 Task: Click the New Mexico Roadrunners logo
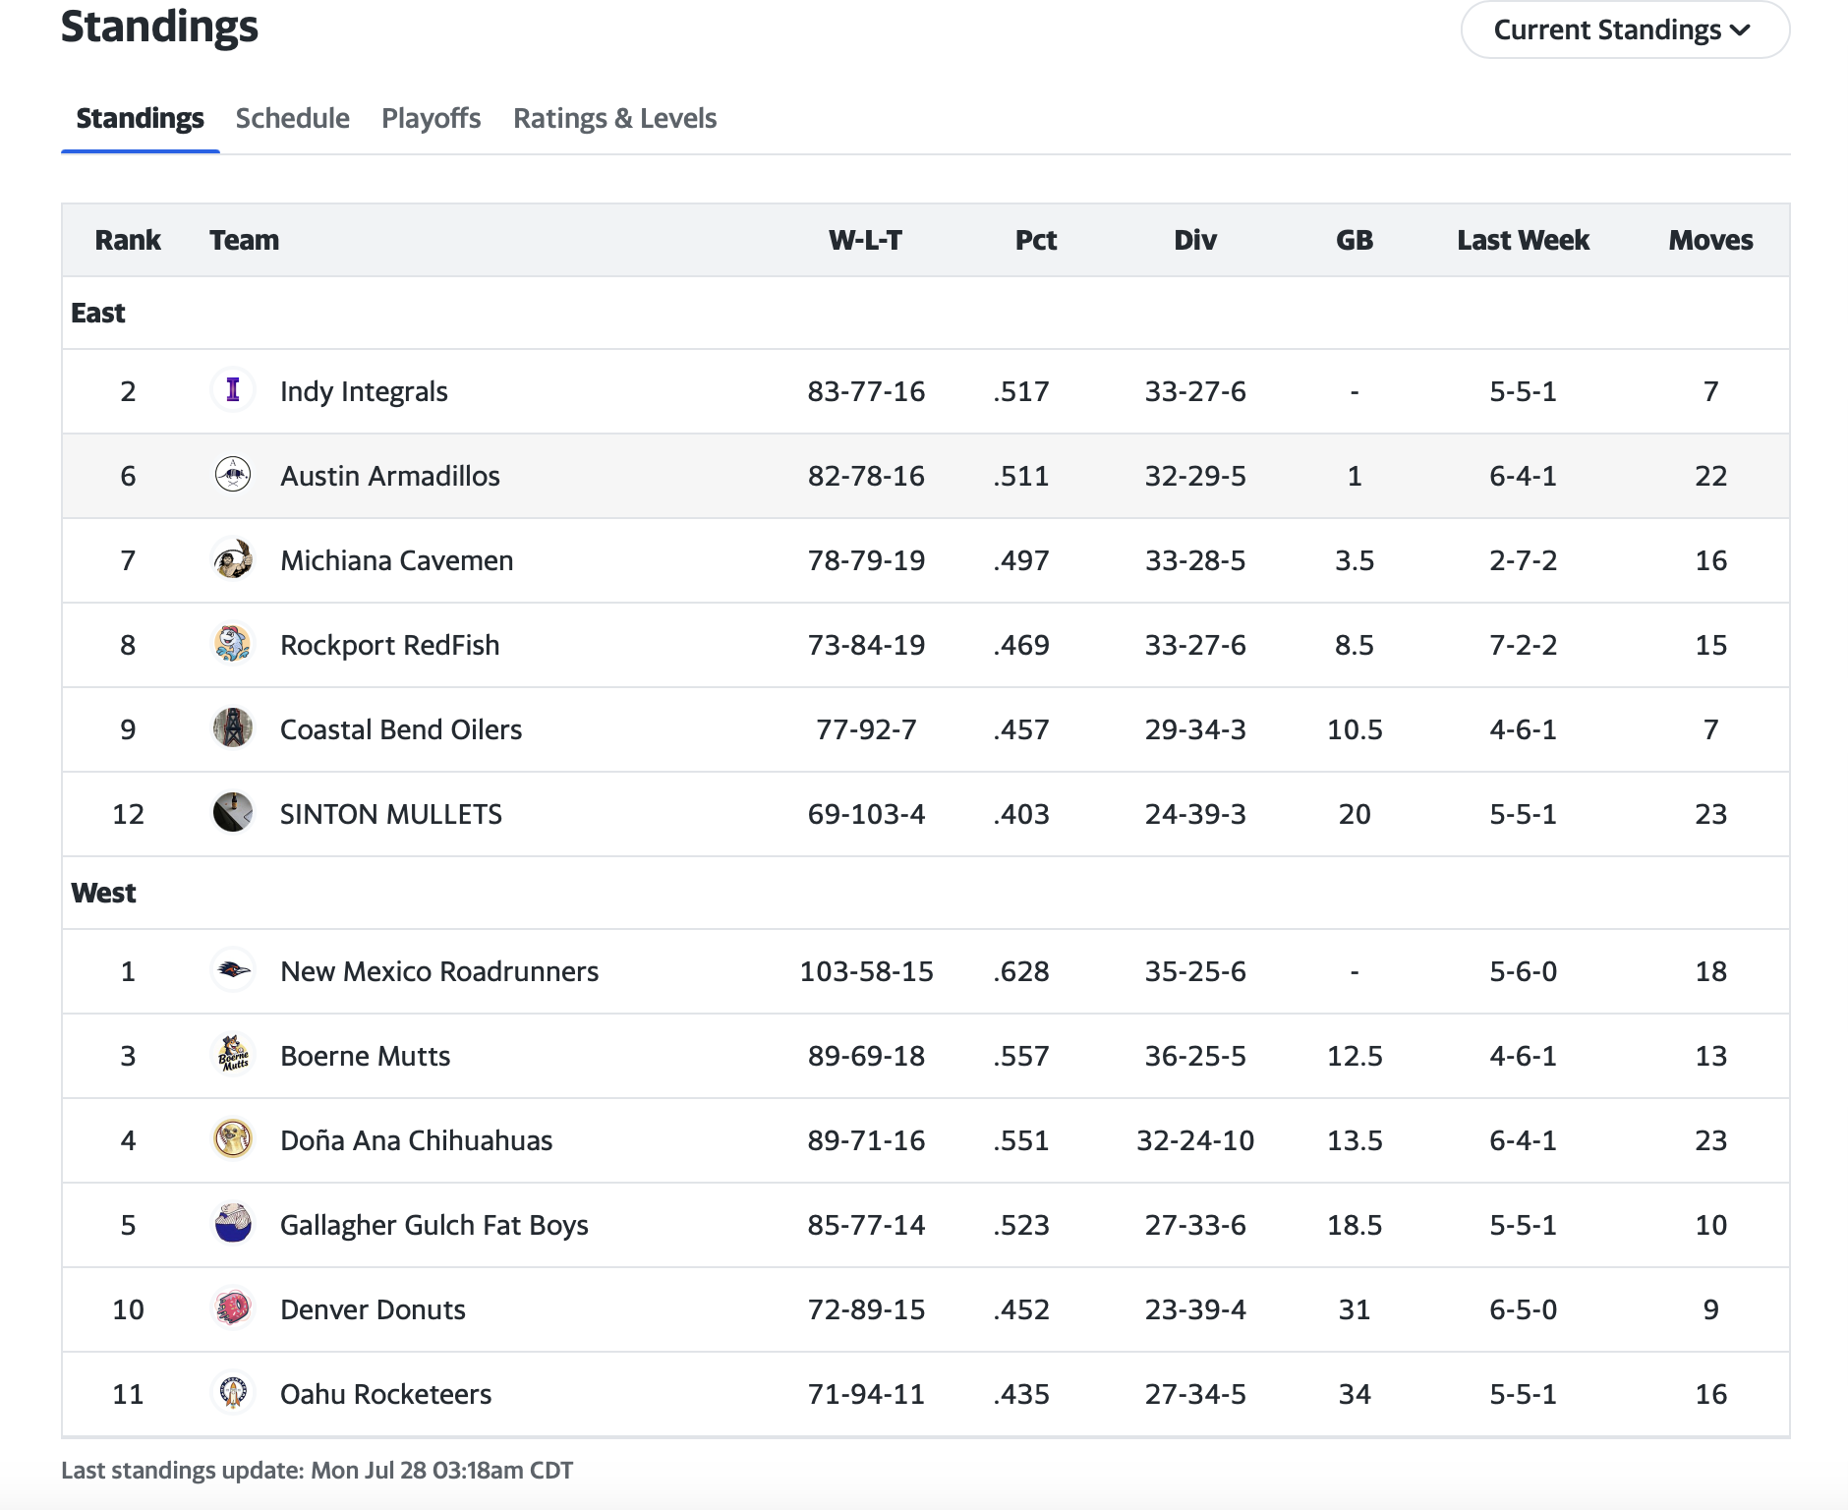point(233,971)
